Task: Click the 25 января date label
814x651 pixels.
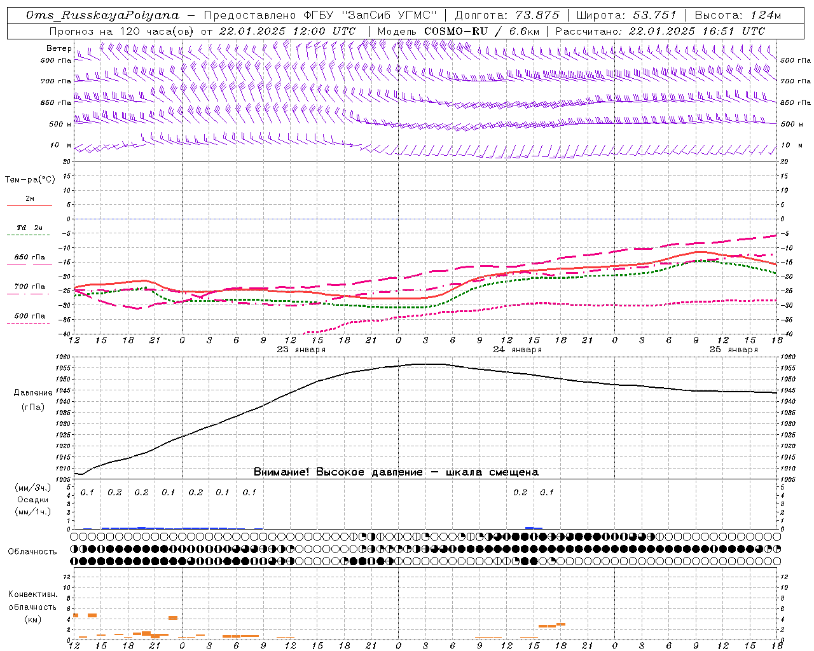Action: pos(733,350)
